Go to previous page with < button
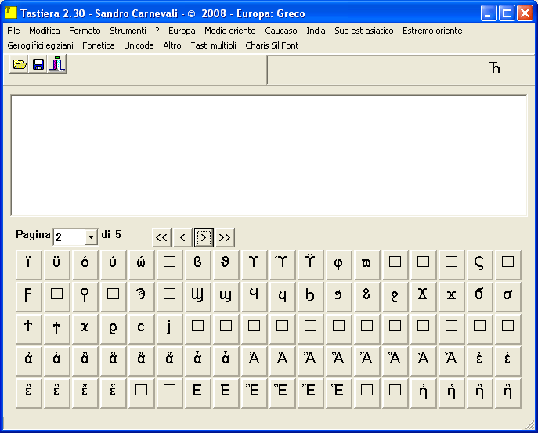Screen dimensions: 538x433 click(x=182, y=237)
